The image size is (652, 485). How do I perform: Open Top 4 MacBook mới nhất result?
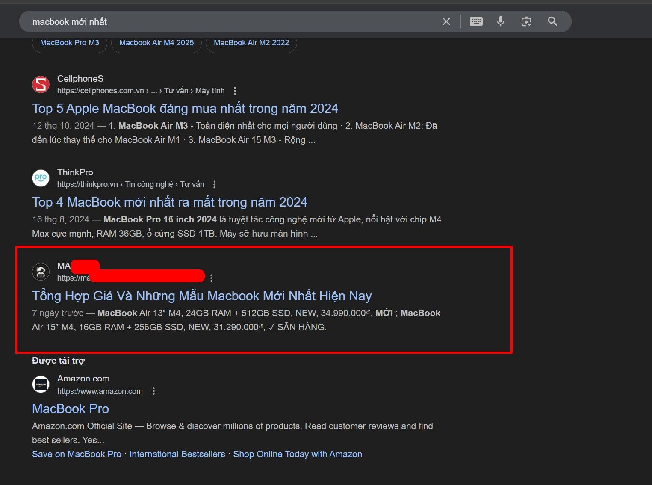pos(170,202)
